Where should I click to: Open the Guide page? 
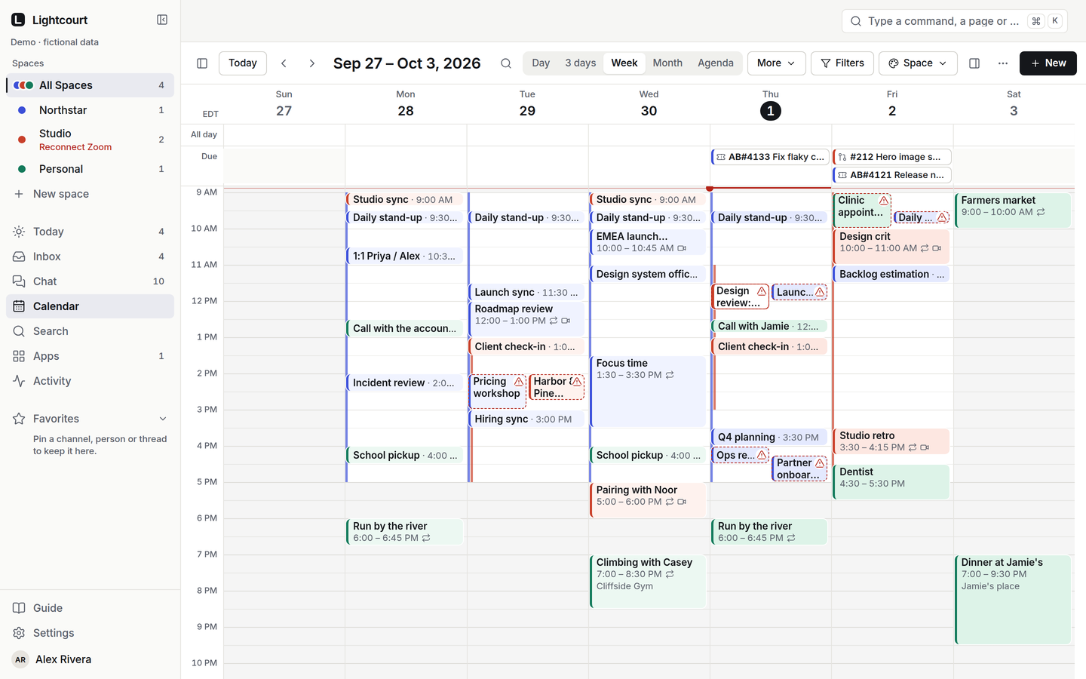pos(90,608)
